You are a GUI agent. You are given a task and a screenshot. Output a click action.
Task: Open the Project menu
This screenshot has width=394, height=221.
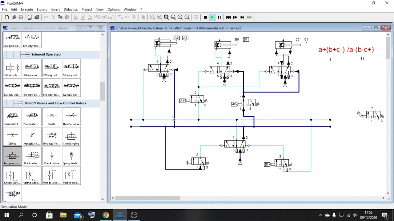[x=87, y=10]
